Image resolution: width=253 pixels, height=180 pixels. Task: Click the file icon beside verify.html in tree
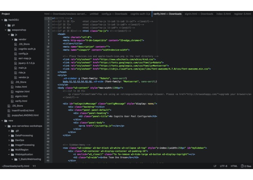click(12, 101)
